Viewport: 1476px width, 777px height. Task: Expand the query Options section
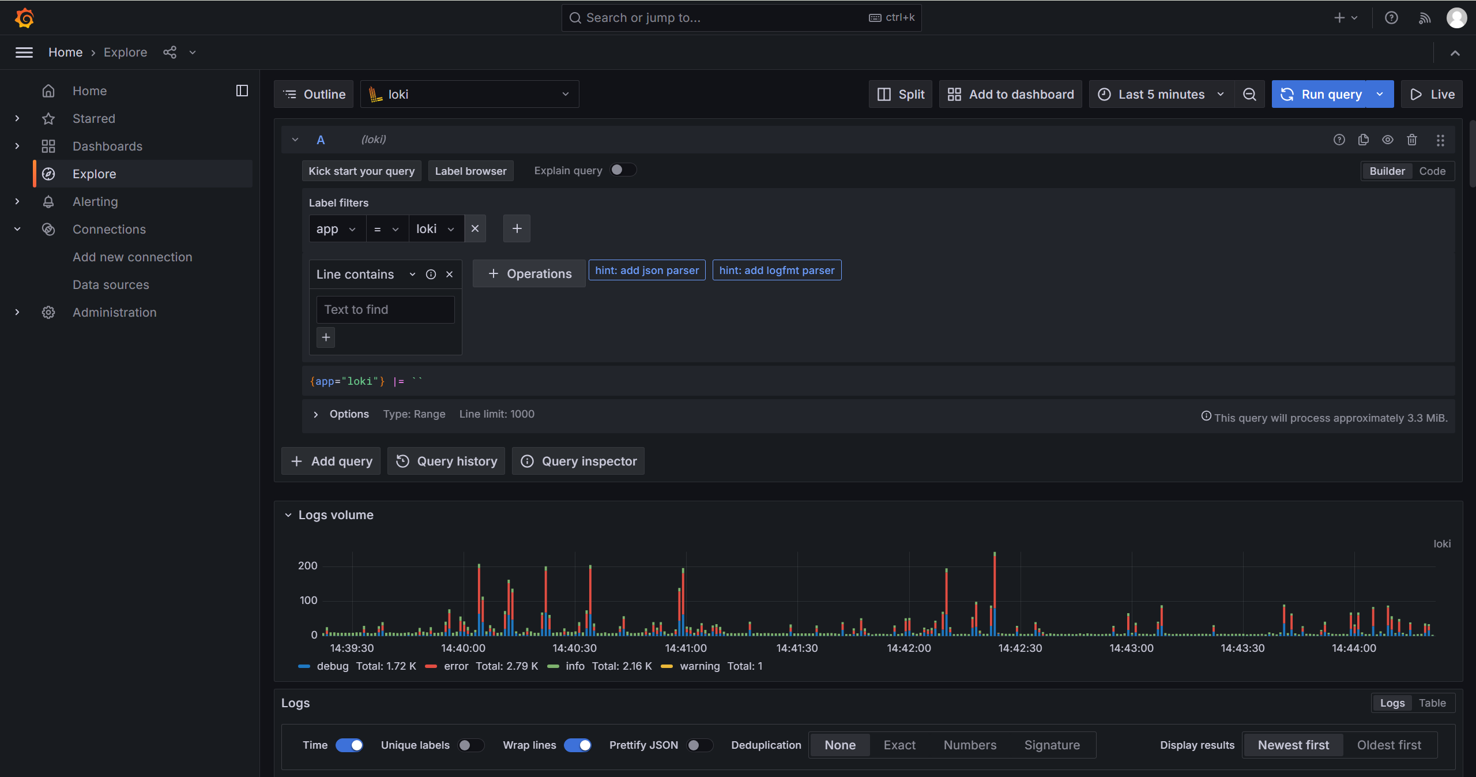tap(315, 414)
